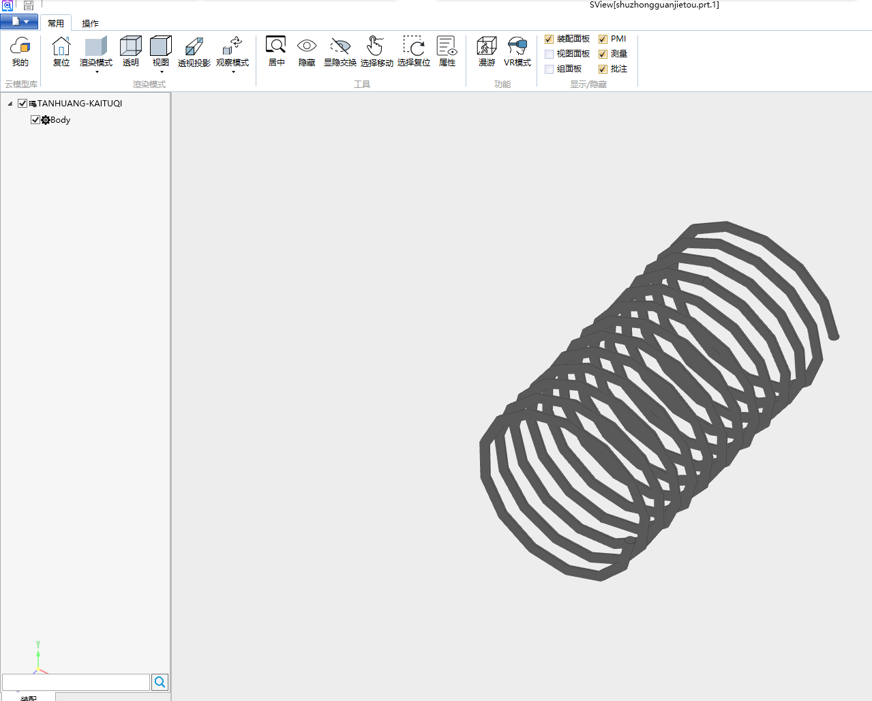Enable VR模式

pos(517,52)
